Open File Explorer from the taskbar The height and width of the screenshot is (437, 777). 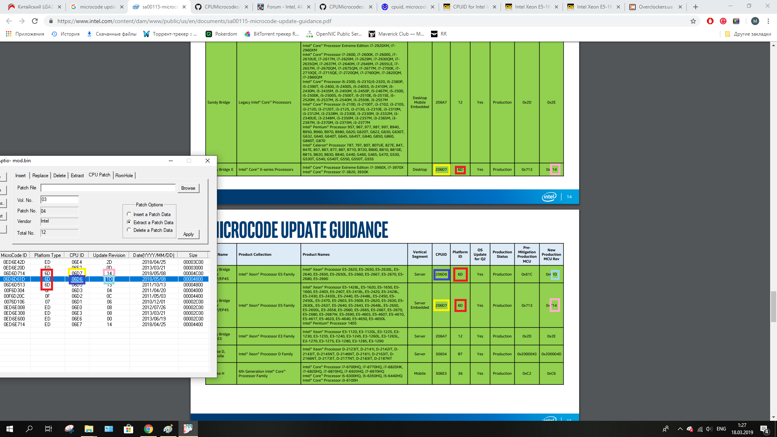(x=89, y=429)
